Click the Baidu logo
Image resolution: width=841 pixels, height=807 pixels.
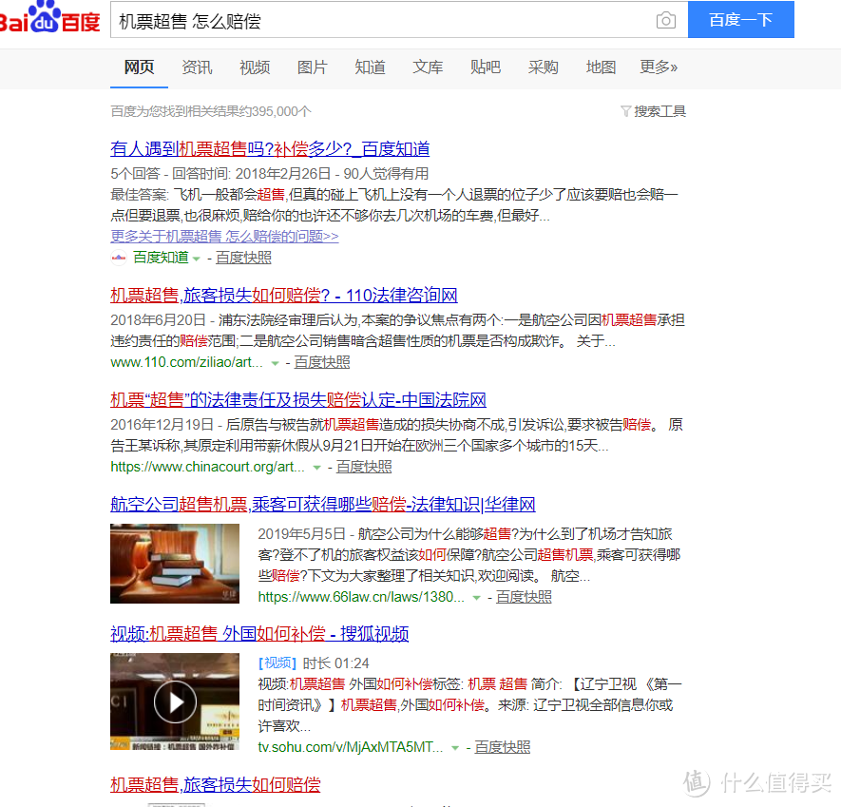(x=49, y=17)
